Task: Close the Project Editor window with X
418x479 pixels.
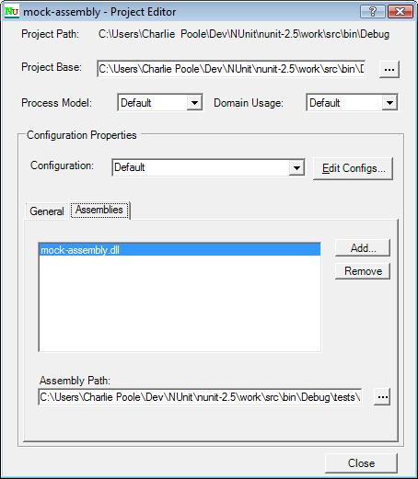Action: point(401,12)
